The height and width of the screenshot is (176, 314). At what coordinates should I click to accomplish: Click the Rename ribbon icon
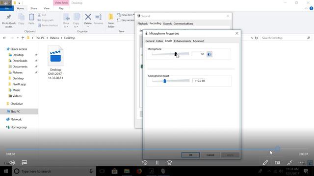coord(98,17)
